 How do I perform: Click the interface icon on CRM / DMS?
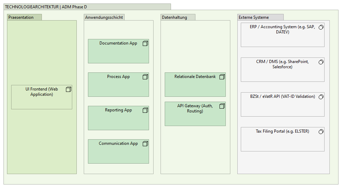point(321,62)
